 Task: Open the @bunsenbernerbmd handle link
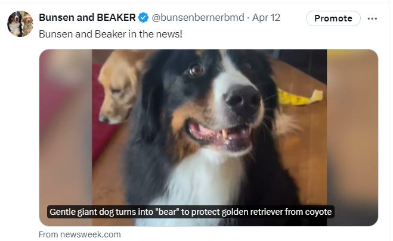click(x=198, y=17)
